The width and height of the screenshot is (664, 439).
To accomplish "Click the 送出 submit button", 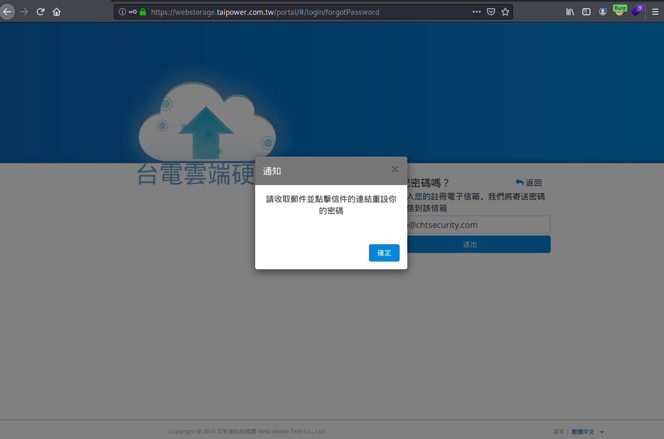I will tap(470, 244).
